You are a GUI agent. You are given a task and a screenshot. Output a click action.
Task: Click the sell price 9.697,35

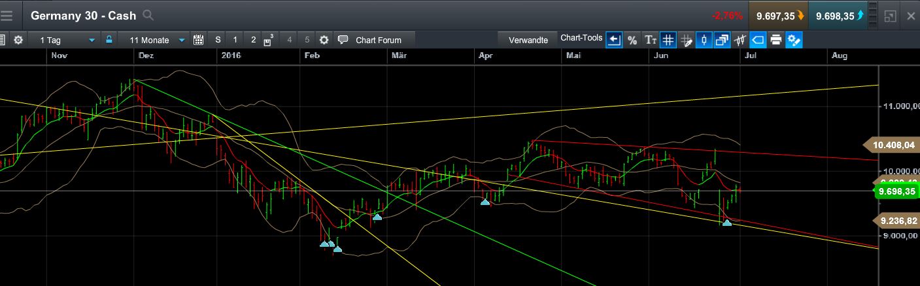778,16
